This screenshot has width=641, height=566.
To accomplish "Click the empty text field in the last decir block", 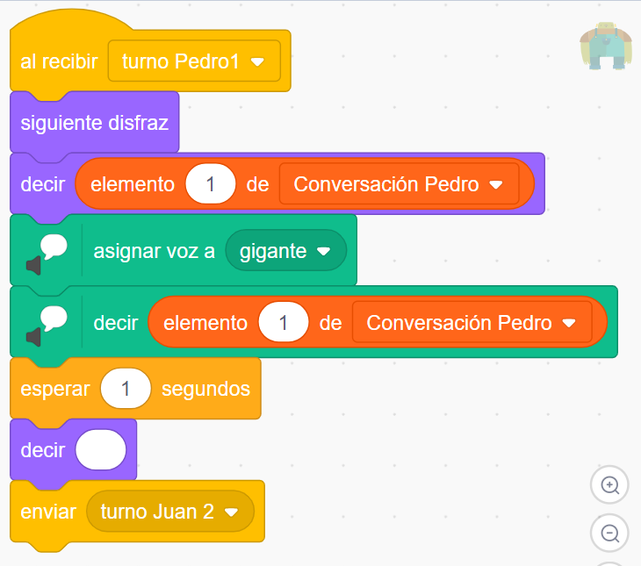I will pyautogui.click(x=101, y=449).
